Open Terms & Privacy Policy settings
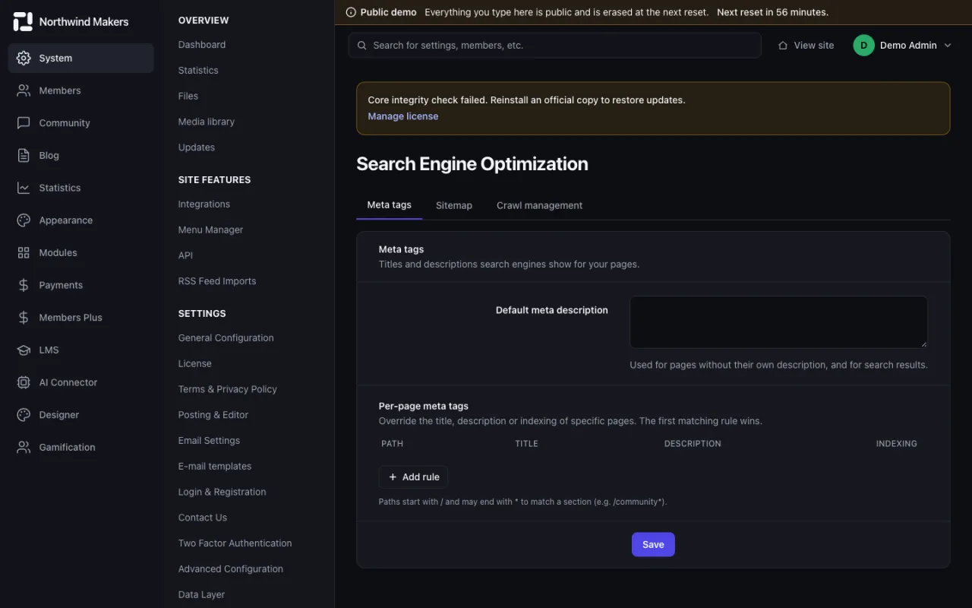Viewport: 972px width, 608px height. [x=228, y=389]
